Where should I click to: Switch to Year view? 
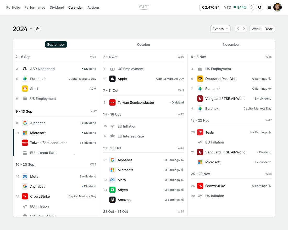(269, 29)
